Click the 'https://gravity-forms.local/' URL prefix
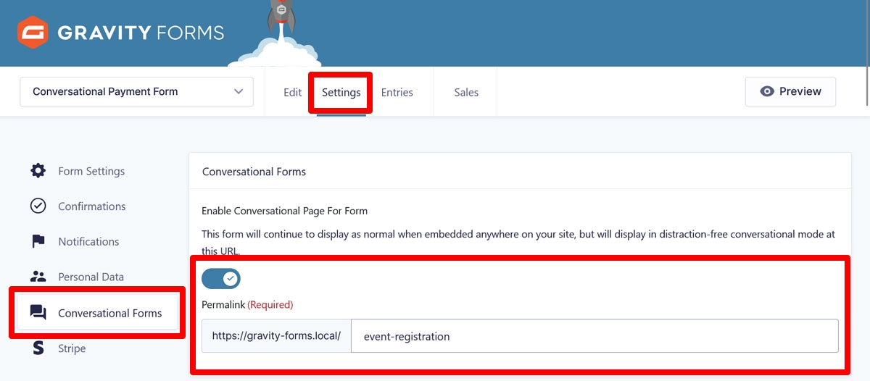870x381 pixels. click(276, 336)
